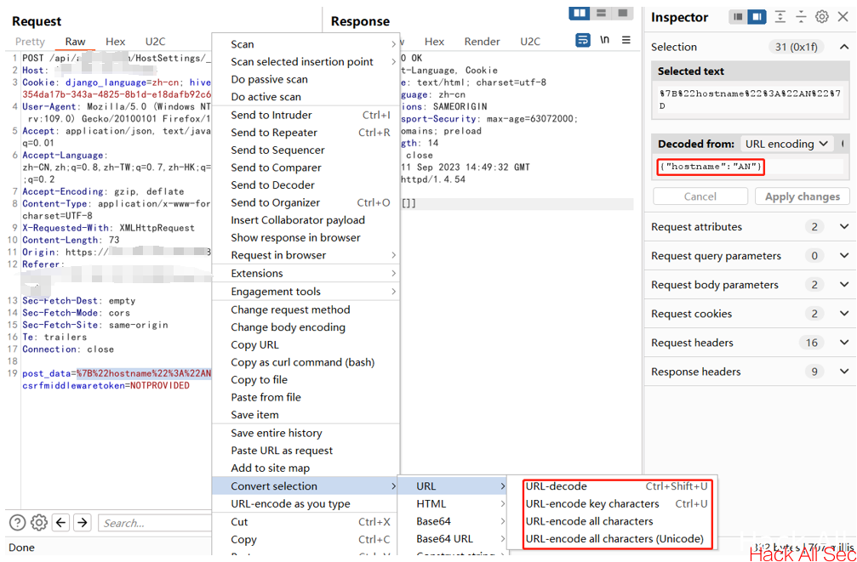Choose Add to site map
Image resolution: width=857 pixels, height=562 pixels.
point(306,468)
